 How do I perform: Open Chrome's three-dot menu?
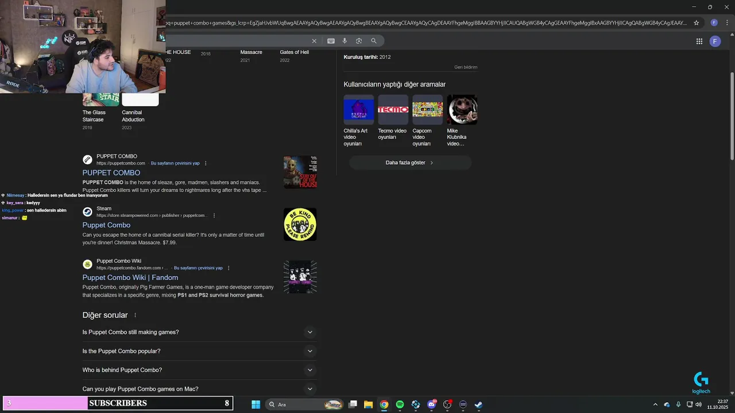[x=727, y=23]
